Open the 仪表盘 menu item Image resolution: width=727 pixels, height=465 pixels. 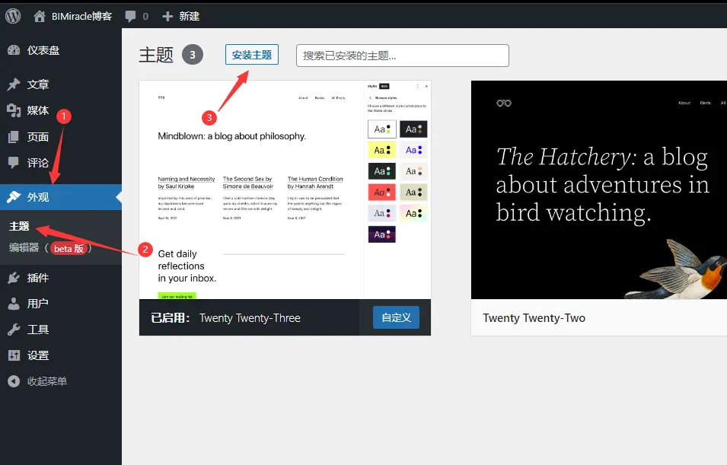61,50
